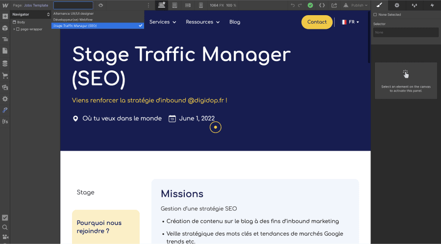Open the CMS Collections panel
The image size is (441, 244).
point(5,64)
